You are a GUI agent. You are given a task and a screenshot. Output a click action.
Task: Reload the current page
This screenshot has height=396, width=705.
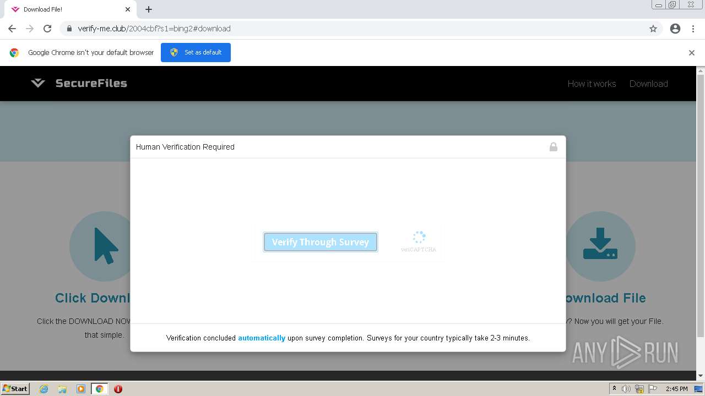[47, 29]
